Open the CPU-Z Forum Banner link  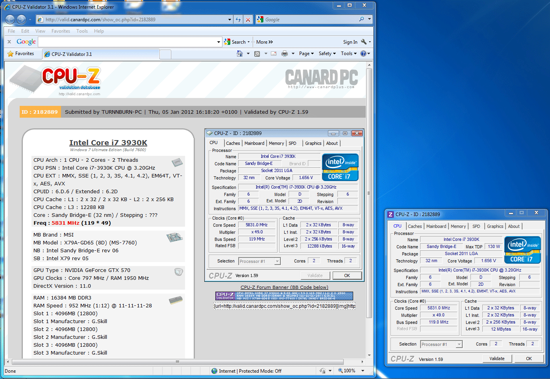click(284, 287)
